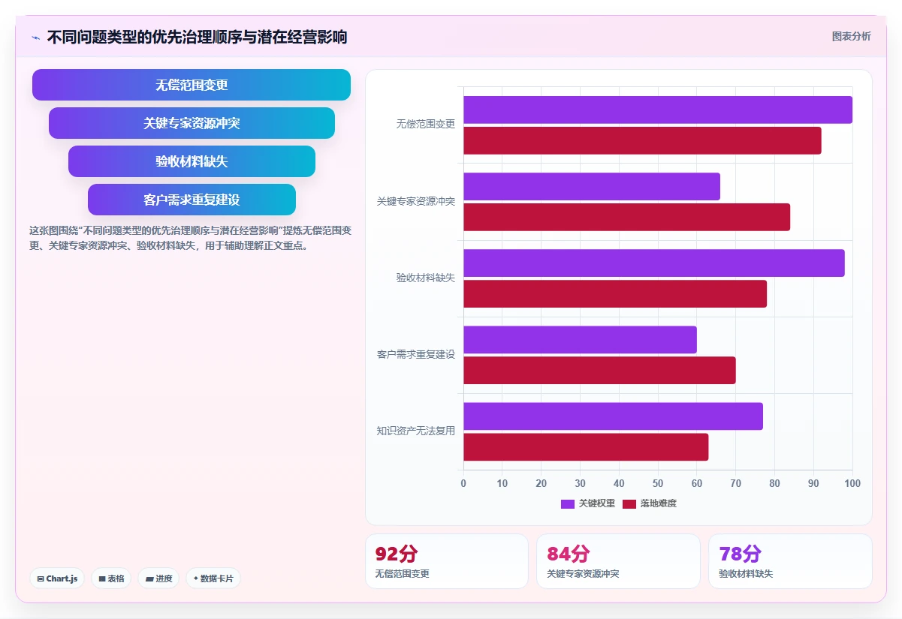Click the purple 关键权重 bar for 关键专家资源冲突
This screenshot has height=619, width=902.
pos(592,187)
